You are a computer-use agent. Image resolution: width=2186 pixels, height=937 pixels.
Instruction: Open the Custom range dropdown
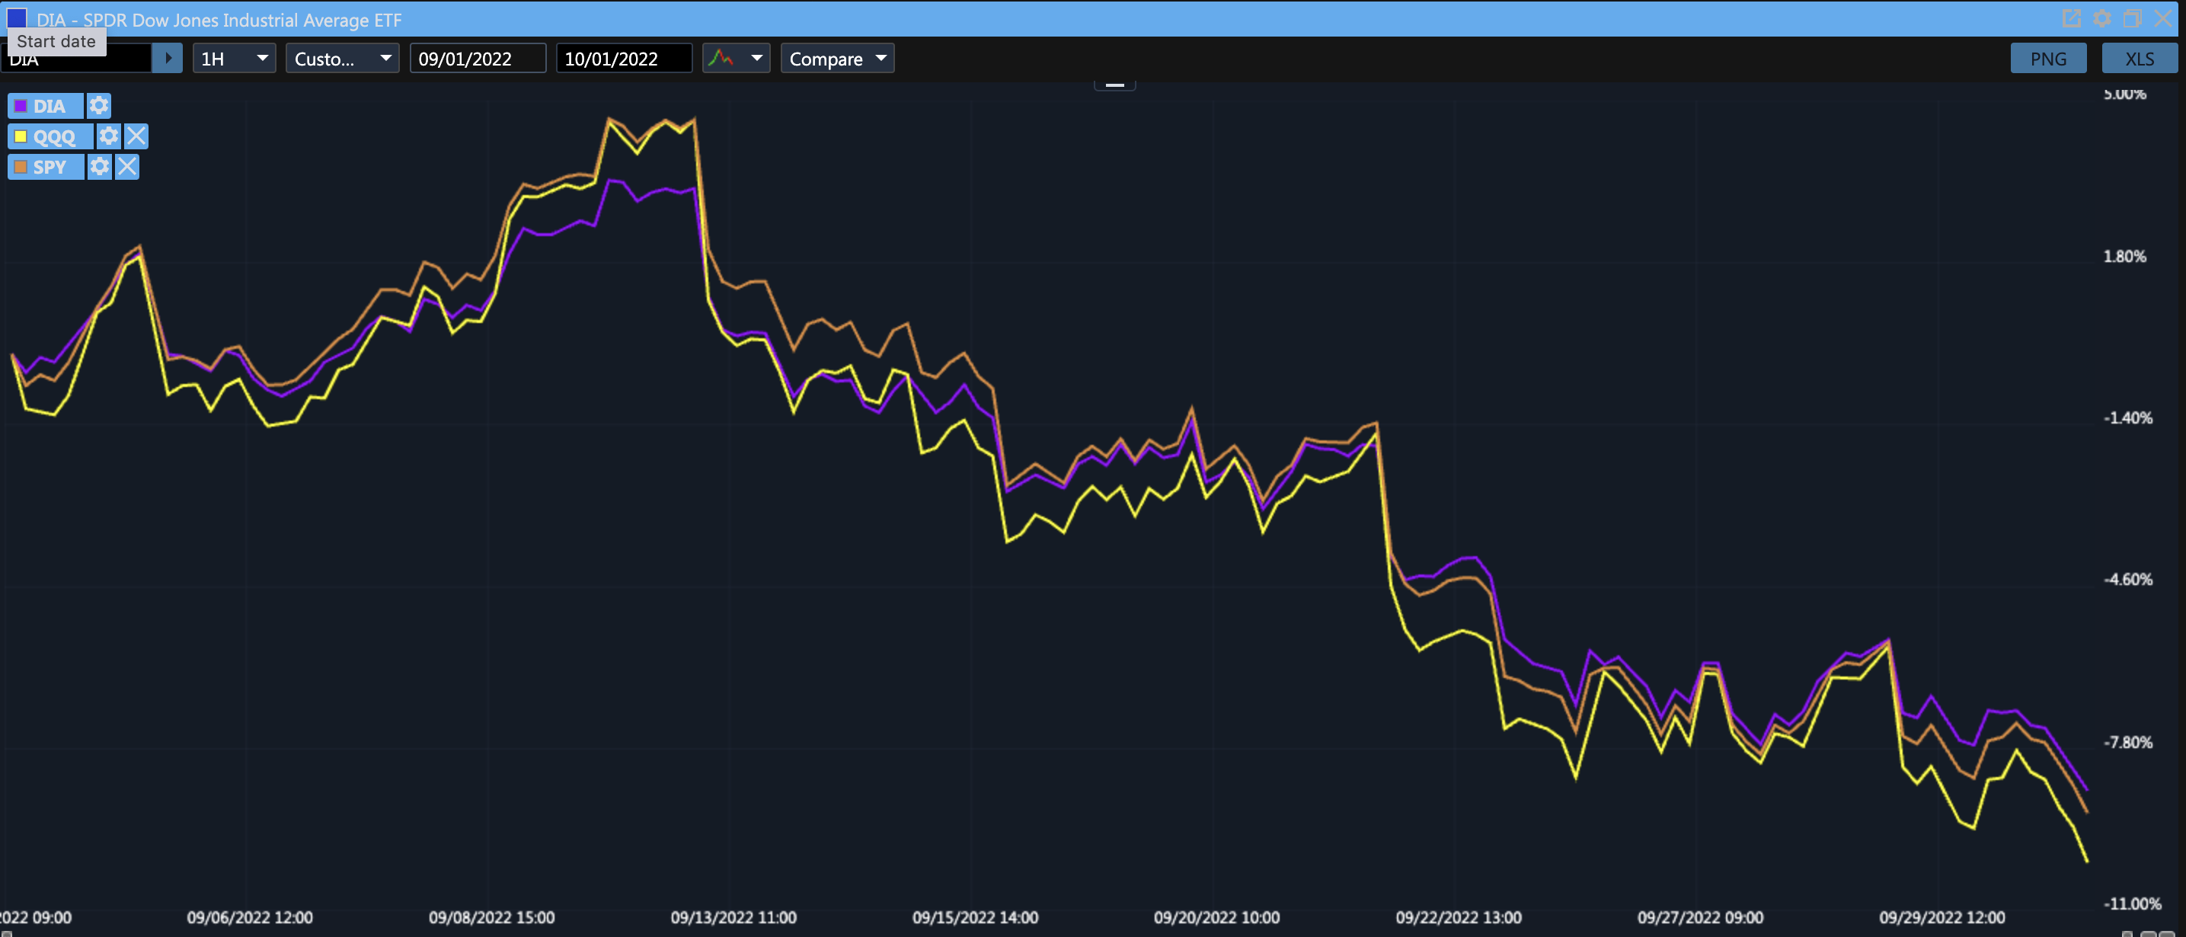click(x=342, y=59)
